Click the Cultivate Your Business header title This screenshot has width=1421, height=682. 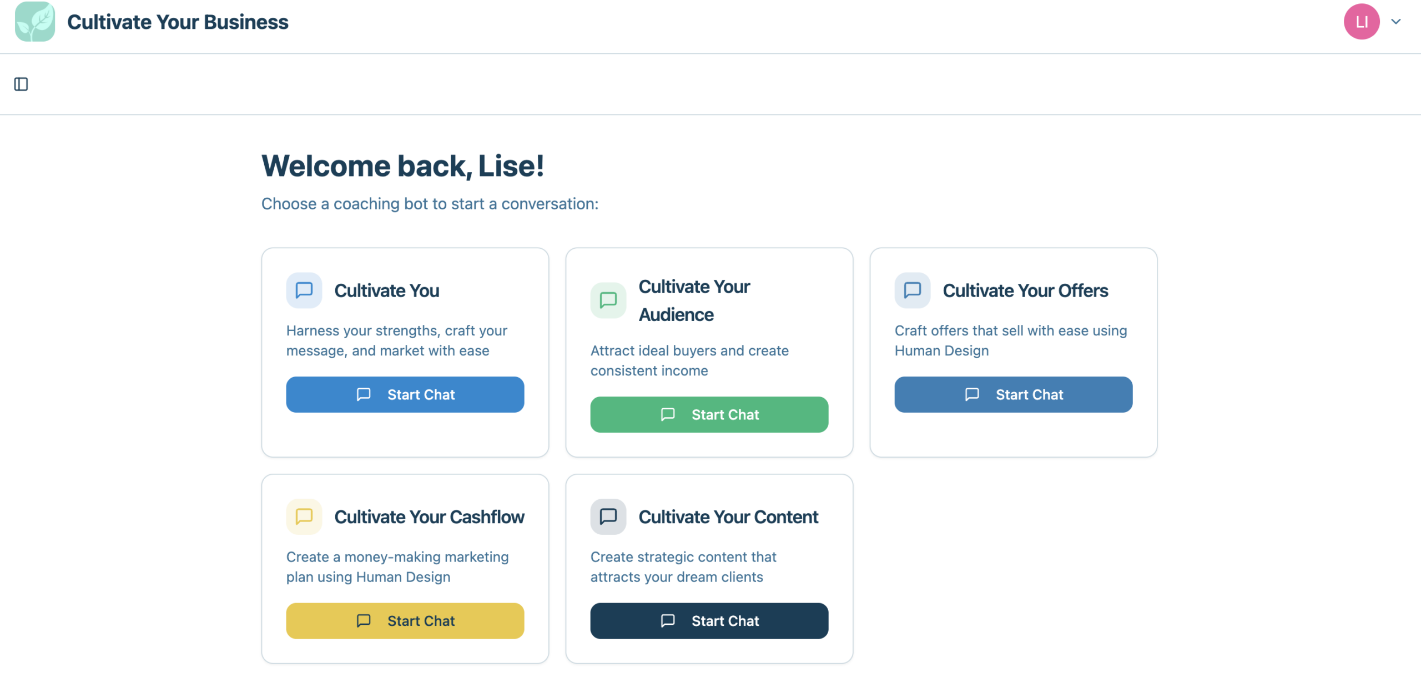point(178,22)
